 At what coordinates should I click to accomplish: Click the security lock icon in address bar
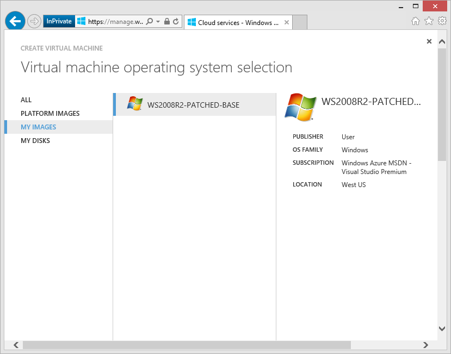tap(167, 22)
